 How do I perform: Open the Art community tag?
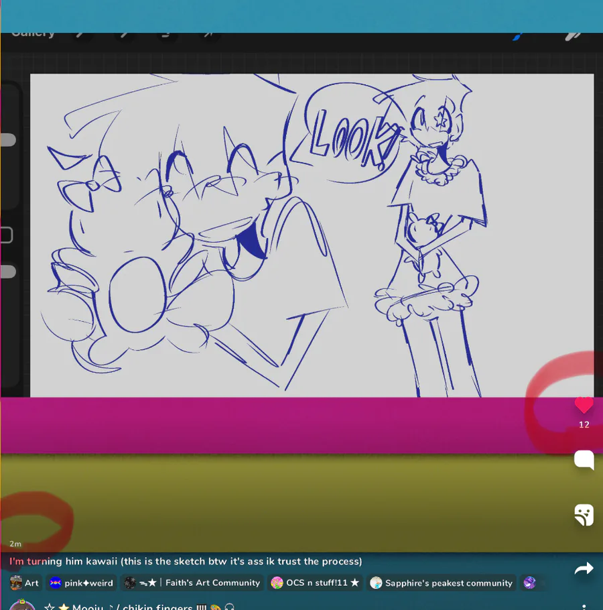click(25, 583)
